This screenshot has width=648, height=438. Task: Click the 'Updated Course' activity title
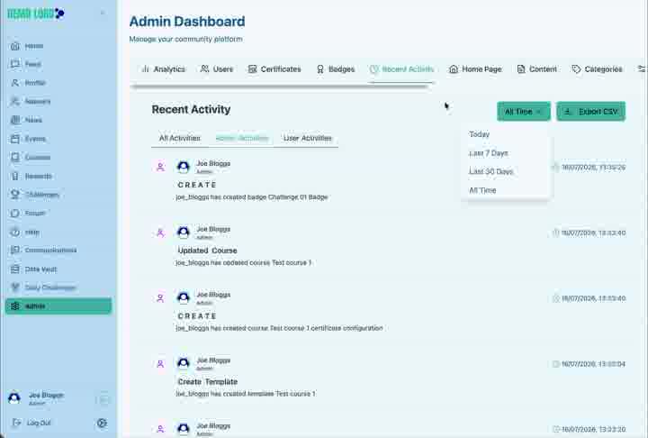coord(208,251)
